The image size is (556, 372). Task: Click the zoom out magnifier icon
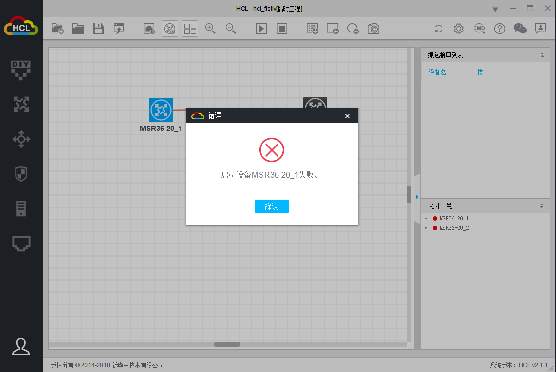click(x=231, y=29)
